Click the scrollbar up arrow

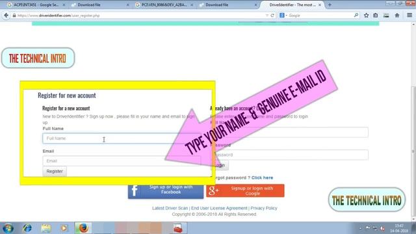413,25
